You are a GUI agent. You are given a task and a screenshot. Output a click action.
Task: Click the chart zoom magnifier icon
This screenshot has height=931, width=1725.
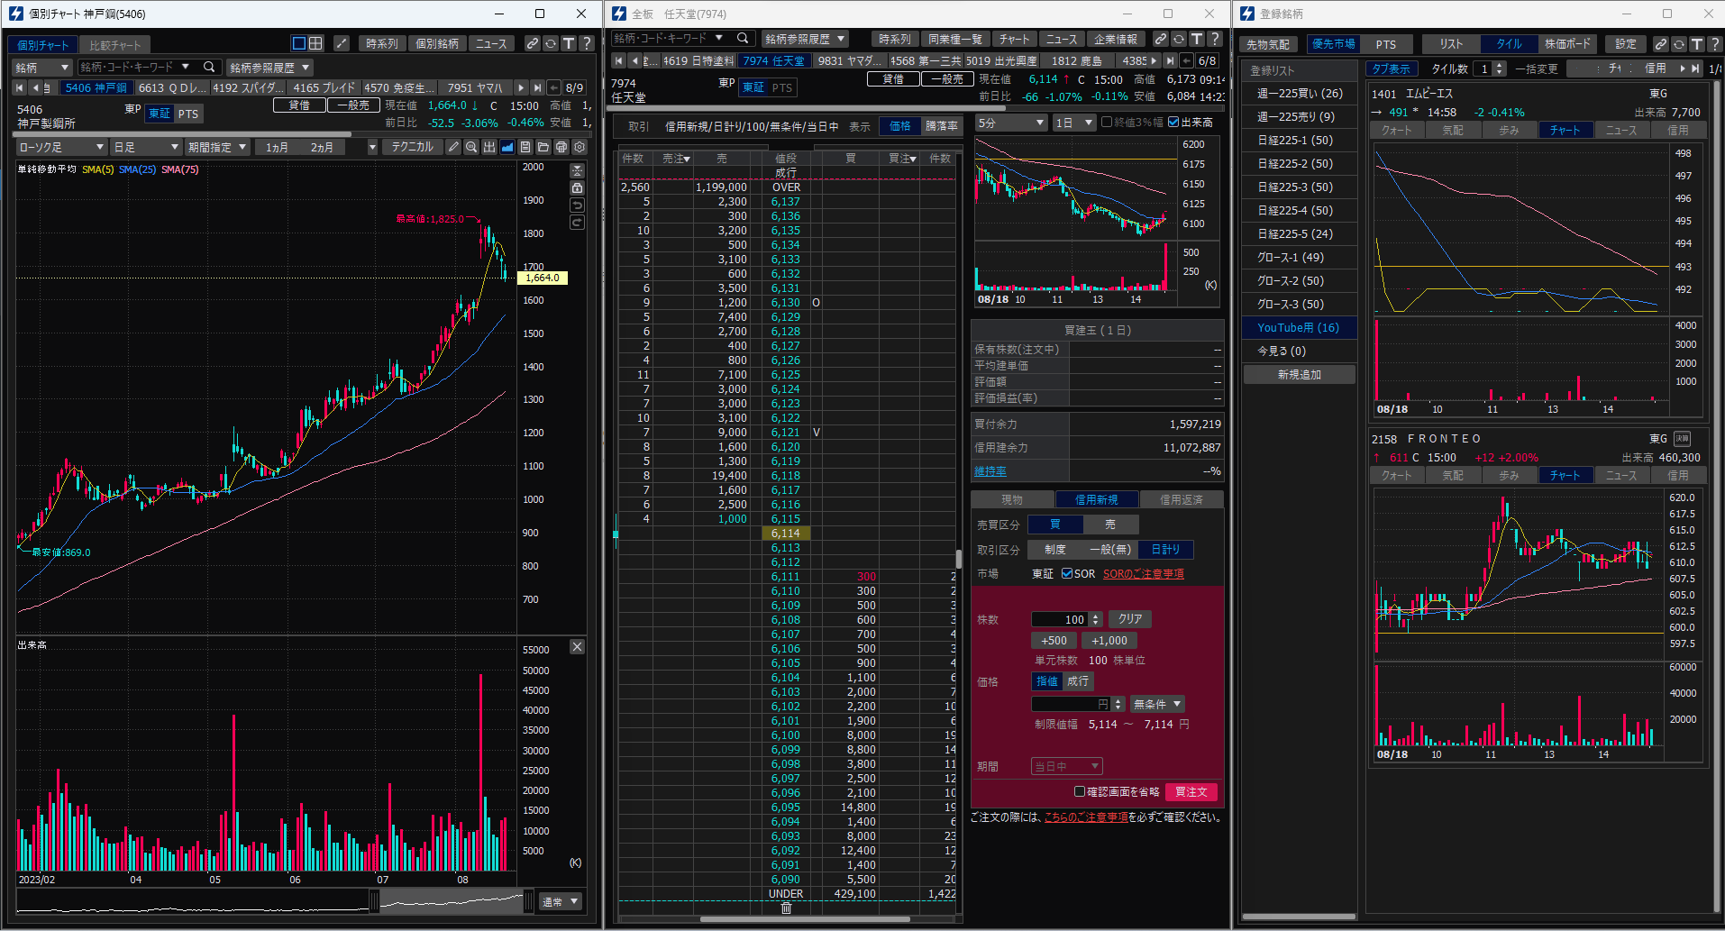(x=470, y=146)
